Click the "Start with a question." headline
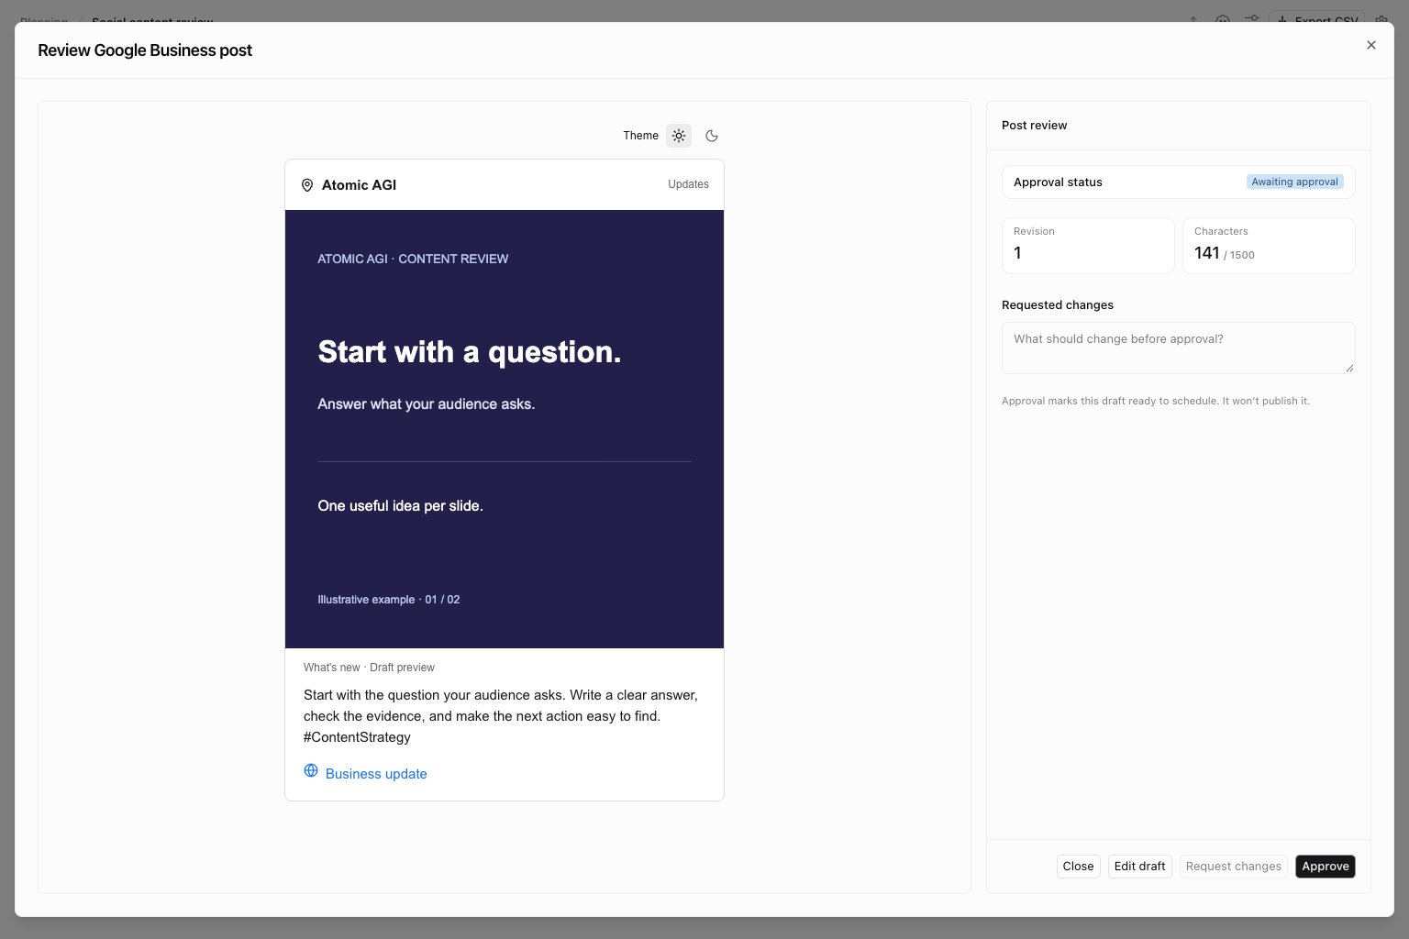 (470, 352)
